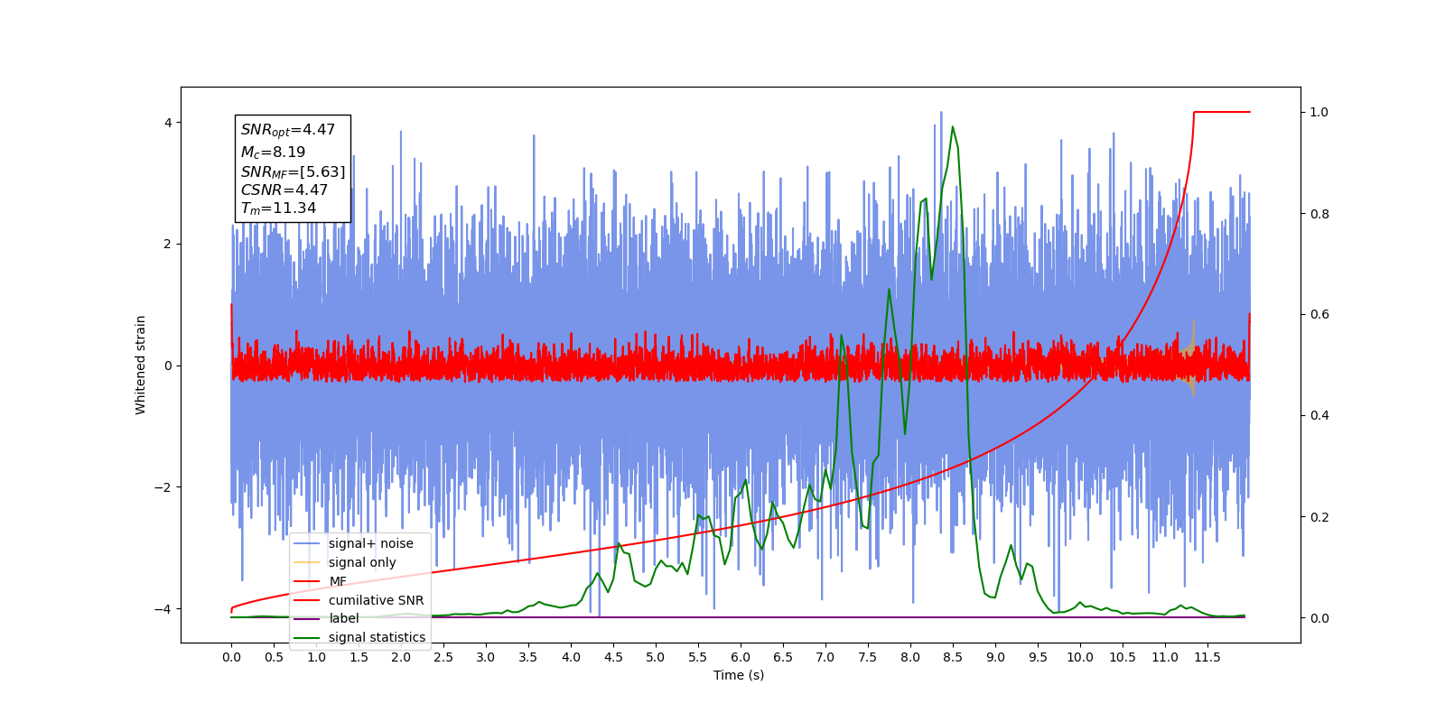The width and height of the screenshot is (1445, 722).
Task: Click the Mc=8.19 annotation text
Action: tap(273, 153)
